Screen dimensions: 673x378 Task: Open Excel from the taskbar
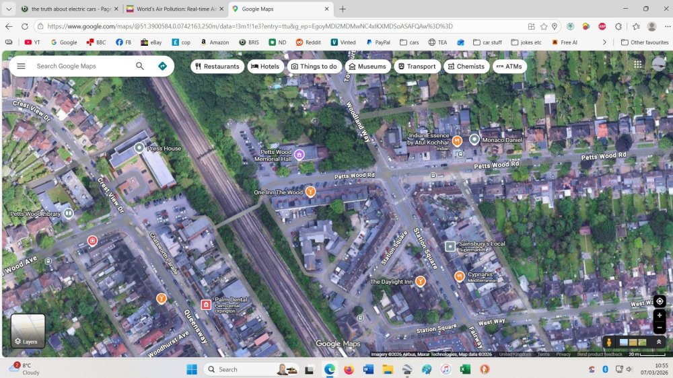(465, 369)
